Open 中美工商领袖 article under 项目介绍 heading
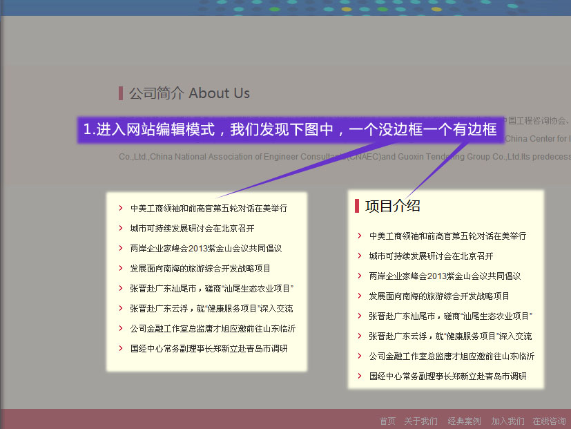571x429 pixels. pos(447,236)
